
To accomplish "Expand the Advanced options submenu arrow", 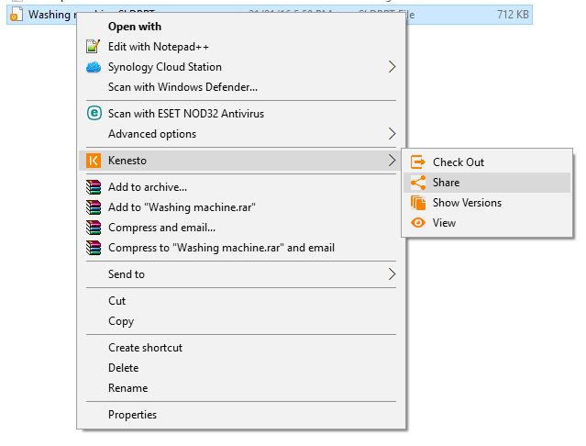I will click(x=392, y=134).
